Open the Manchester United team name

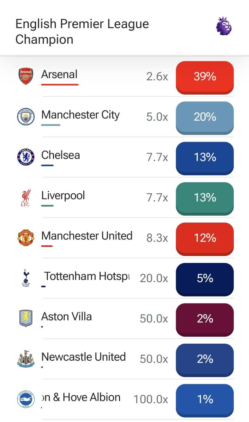pos(87,236)
